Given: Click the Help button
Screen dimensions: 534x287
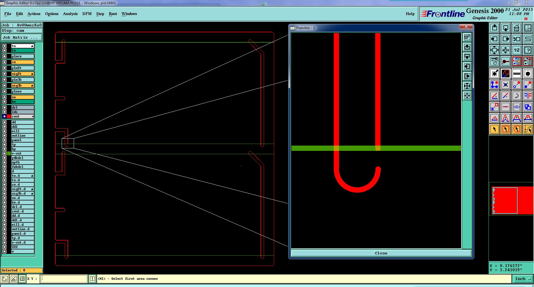Looking at the screenshot, I should (x=410, y=14).
